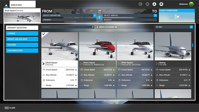
Task: Click TDS GTNxi Max Altitude mountain icon
Action: (119, 75)
